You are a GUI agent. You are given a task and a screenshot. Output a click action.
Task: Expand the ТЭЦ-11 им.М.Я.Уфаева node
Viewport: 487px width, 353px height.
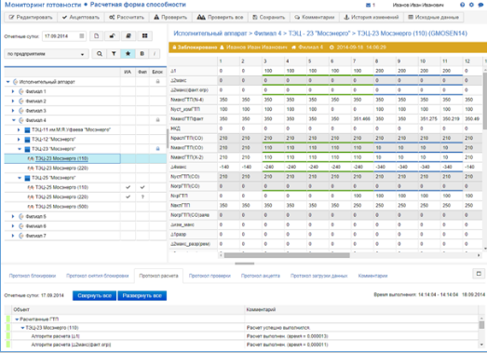(19, 129)
